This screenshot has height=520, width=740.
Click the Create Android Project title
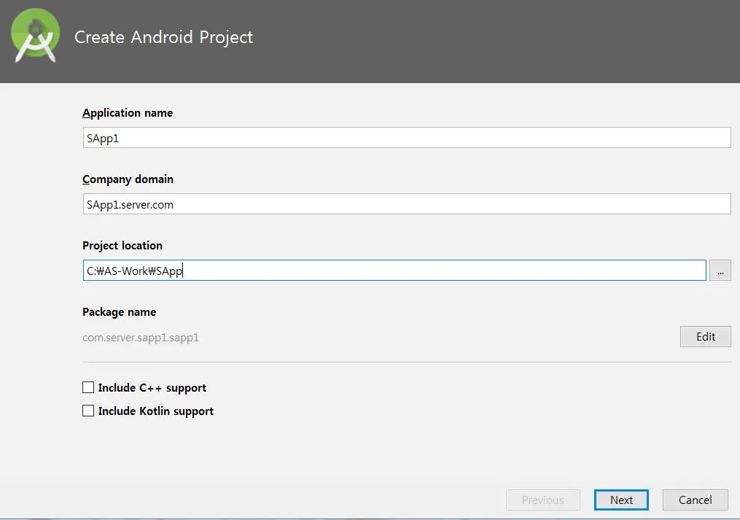pyautogui.click(x=164, y=37)
